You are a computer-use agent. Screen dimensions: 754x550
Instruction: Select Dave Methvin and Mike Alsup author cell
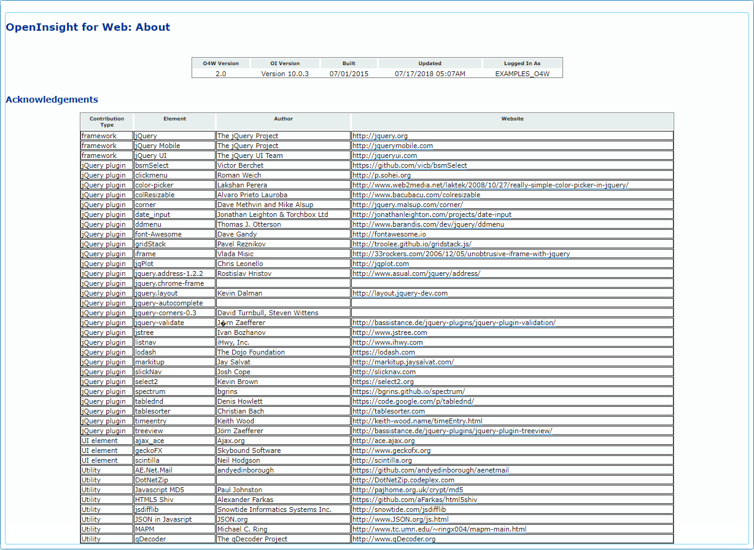(x=283, y=205)
